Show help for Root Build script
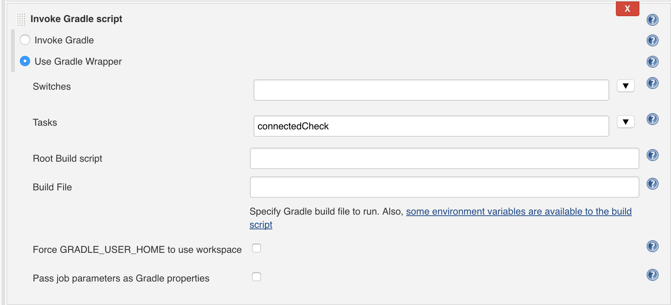This screenshot has height=305, width=671. (652, 155)
